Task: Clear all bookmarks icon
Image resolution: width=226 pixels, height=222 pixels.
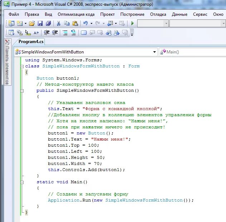Action: click(x=125, y=33)
